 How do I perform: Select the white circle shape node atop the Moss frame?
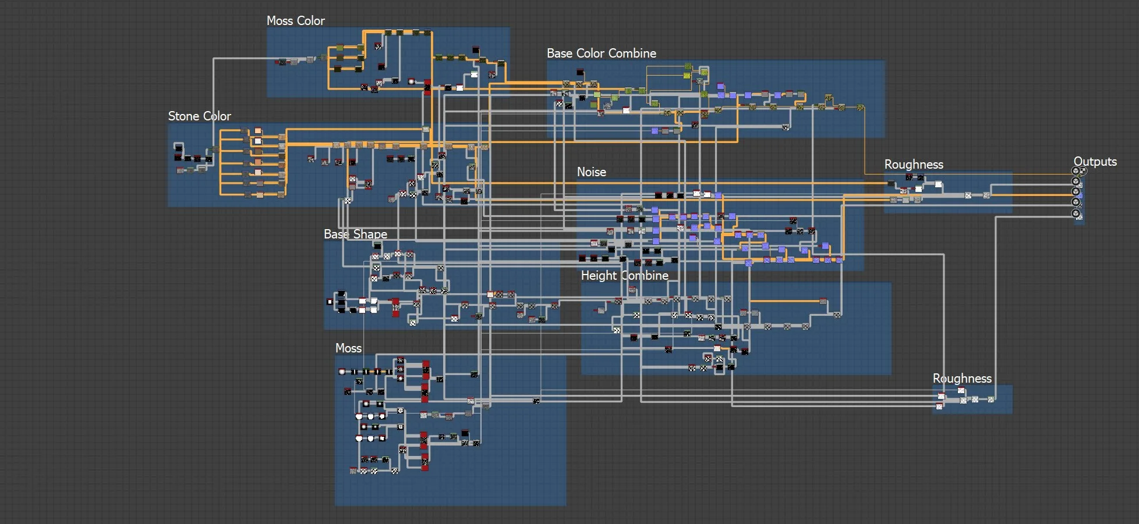(342, 371)
